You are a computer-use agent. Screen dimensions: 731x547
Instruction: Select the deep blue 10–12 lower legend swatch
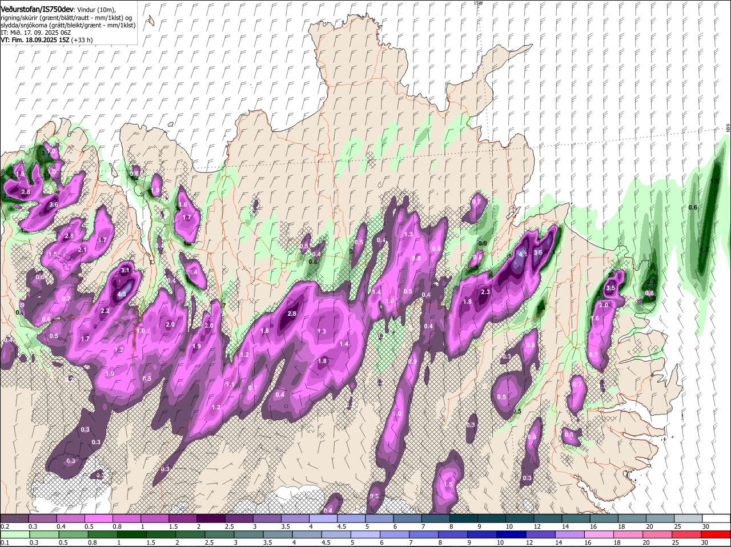coord(512,534)
